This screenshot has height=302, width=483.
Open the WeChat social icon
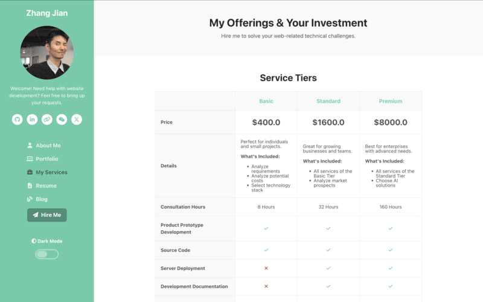pyautogui.click(x=62, y=120)
